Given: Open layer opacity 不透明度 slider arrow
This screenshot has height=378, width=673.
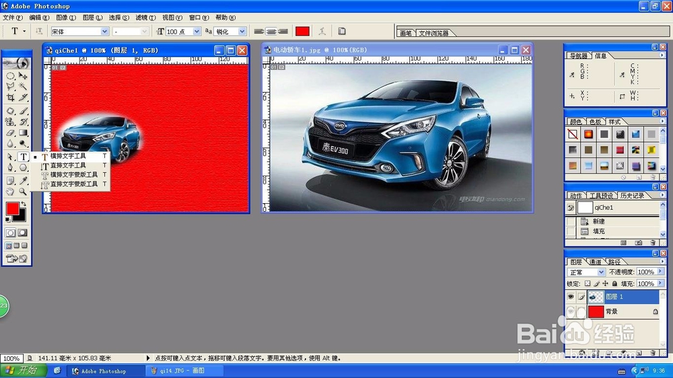Looking at the screenshot, I should click(x=661, y=272).
